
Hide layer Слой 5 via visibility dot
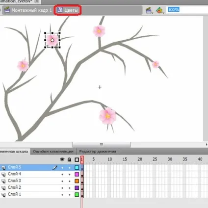(62, 168)
